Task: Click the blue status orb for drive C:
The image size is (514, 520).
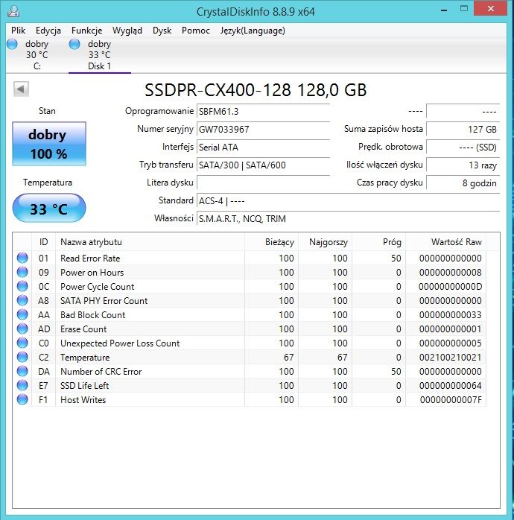Action: point(12,44)
